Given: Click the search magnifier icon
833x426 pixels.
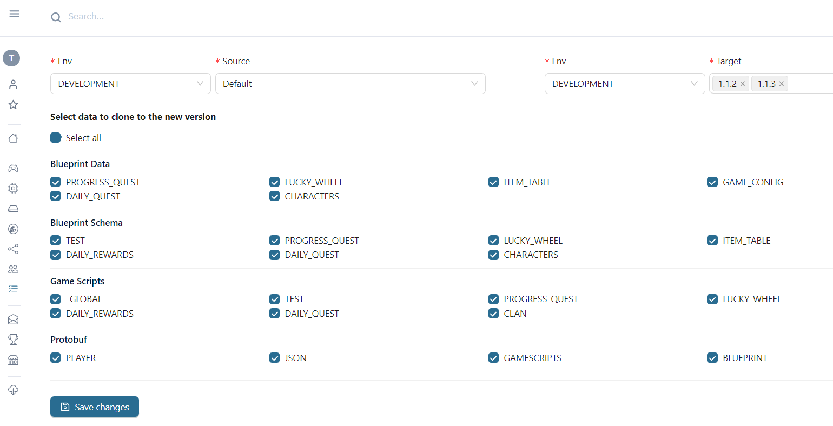Looking at the screenshot, I should click(56, 17).
